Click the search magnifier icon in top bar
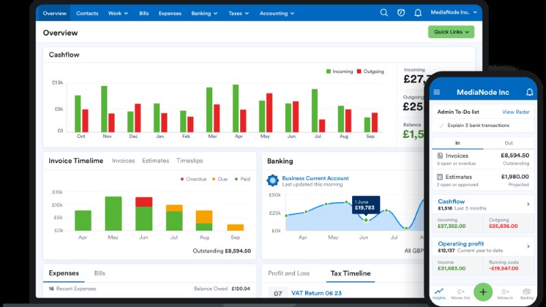Viewport: 546px width, 307px height. pyautogui.click(x=384, y=13)
